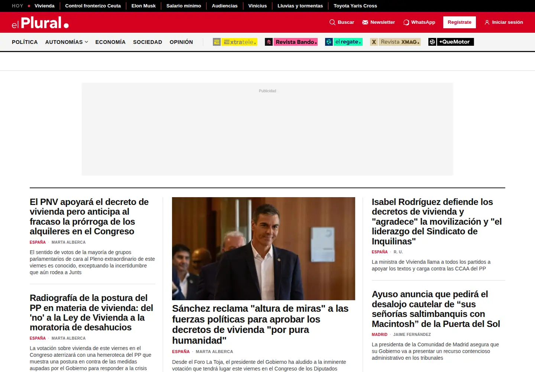Open the el regate logo

344,42
